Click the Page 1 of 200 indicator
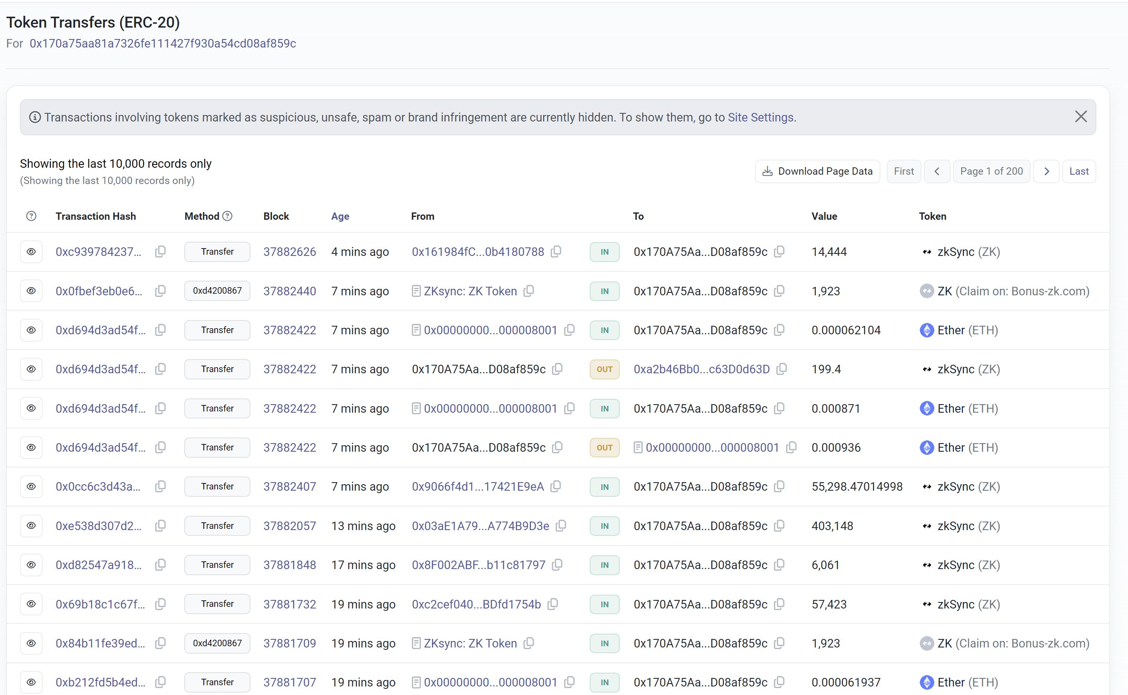Screen dimensions: 1128x695 click(x=992, y=171)
